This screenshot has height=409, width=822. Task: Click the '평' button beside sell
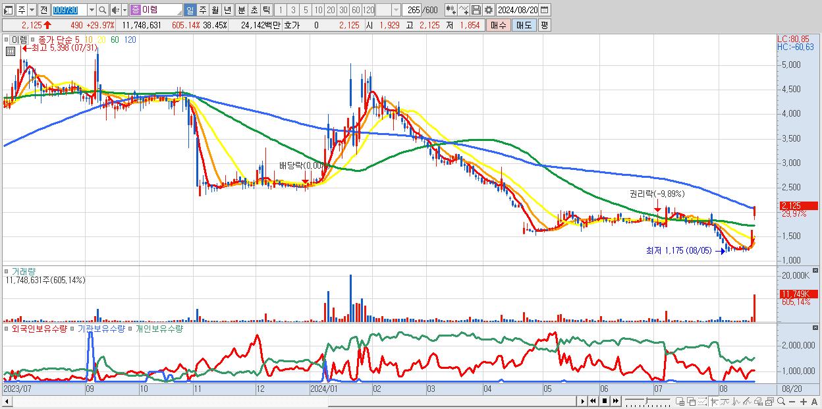click(544, 25)
